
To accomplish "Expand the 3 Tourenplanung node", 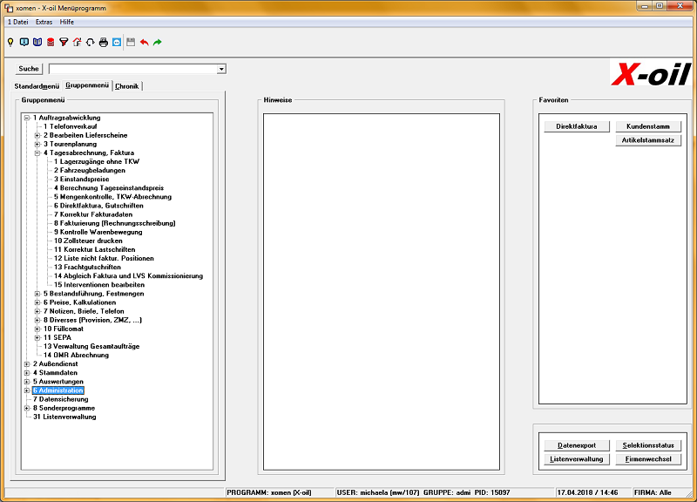I will pyautogui.click(x=37, y=144).
